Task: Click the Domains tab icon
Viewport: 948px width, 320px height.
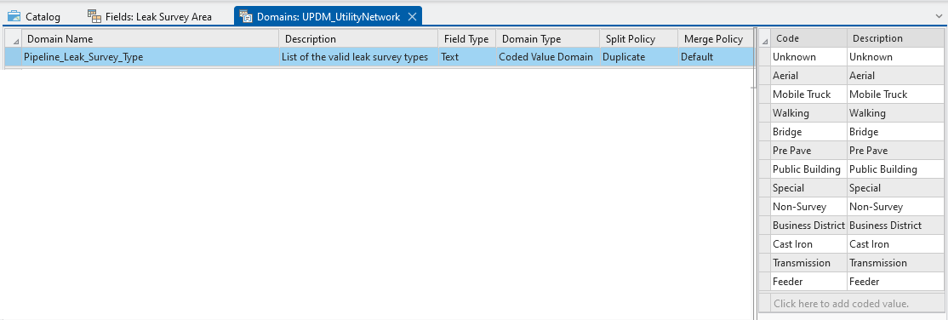Action: pos(246,16)
